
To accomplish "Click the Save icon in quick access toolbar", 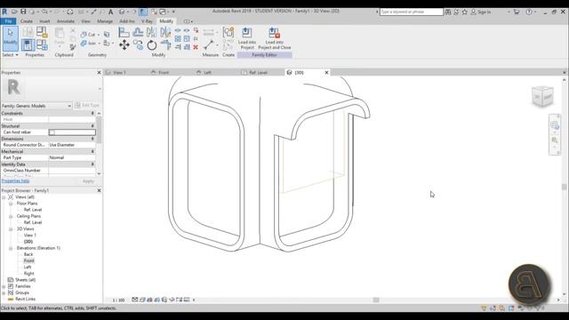I will tap(23, 12).
